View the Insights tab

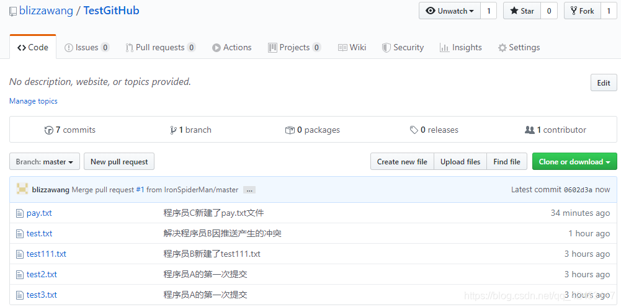point(460,48)
